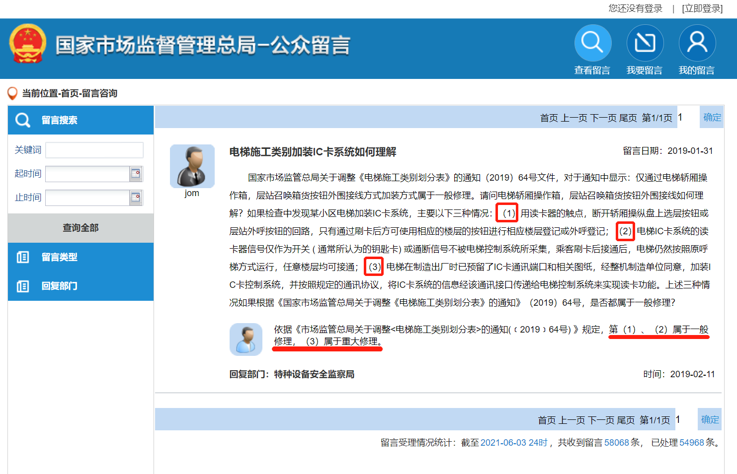Viewport: 737px width, 474px height.
Task: Click the 查询全部 button
Action: point(81,228)
